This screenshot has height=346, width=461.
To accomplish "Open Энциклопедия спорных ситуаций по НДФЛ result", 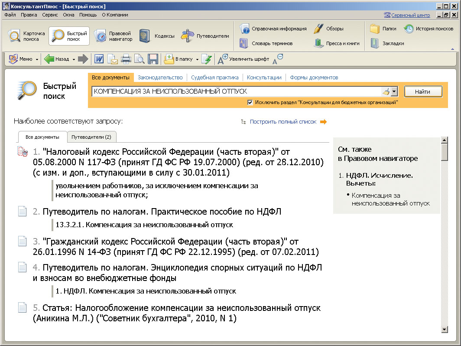I will coord(177,273).
